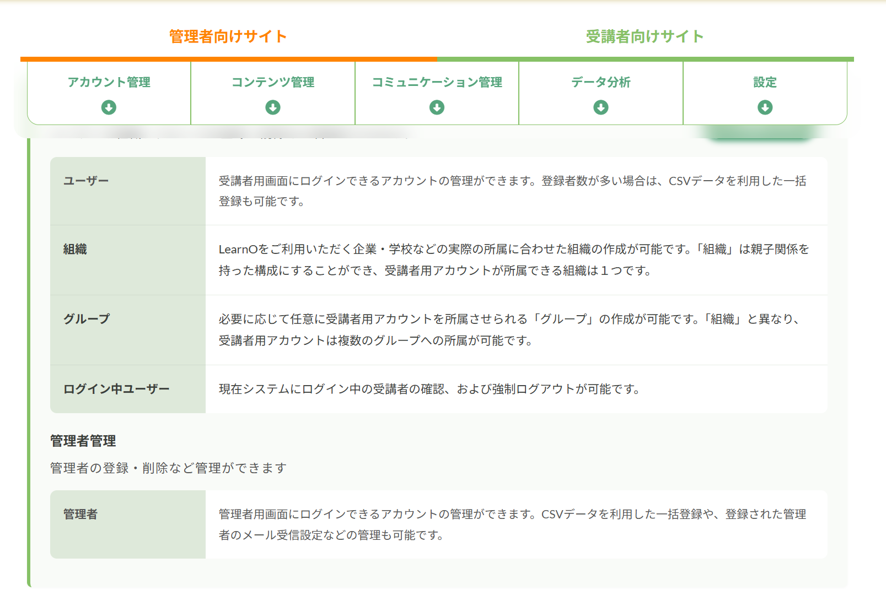Click the 管理者管理 section heading
Screen dimensions: 886x590
[83, 441]
